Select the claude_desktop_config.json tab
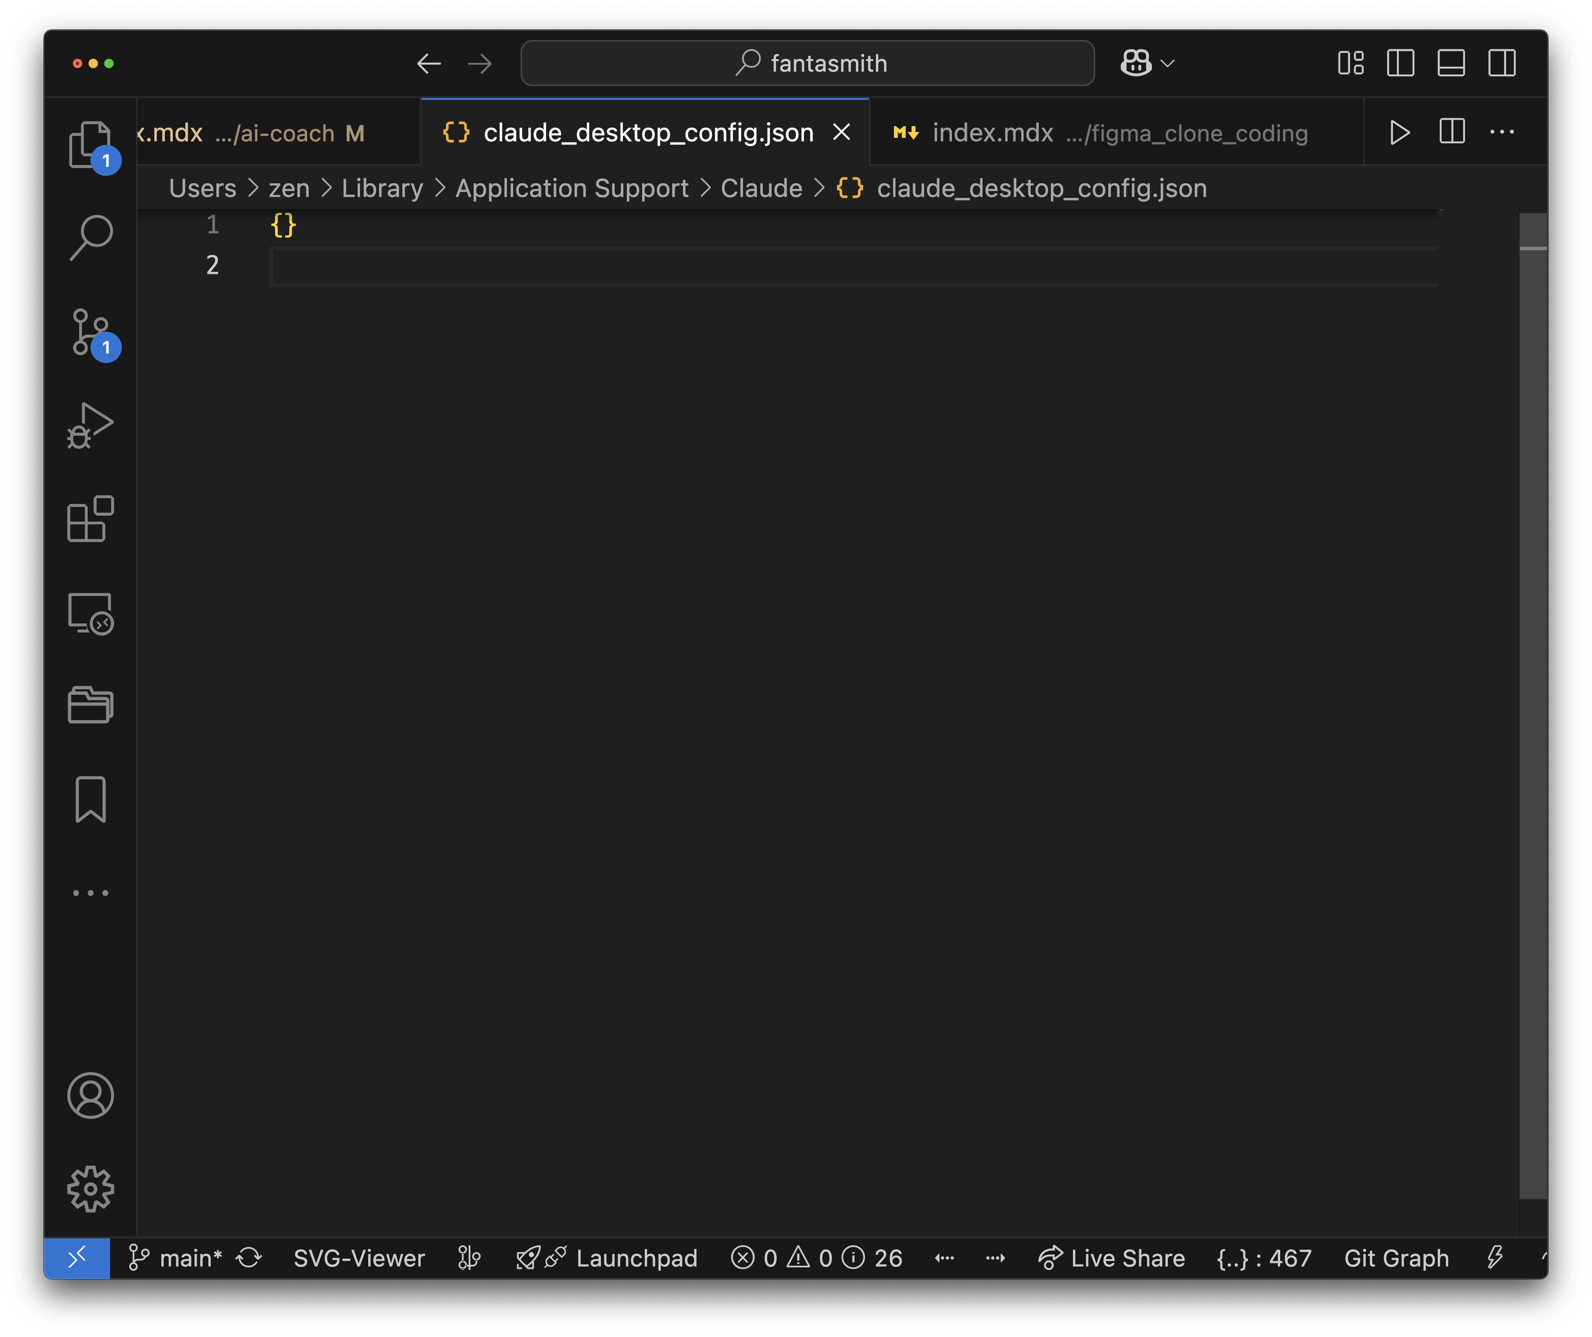 644,133
